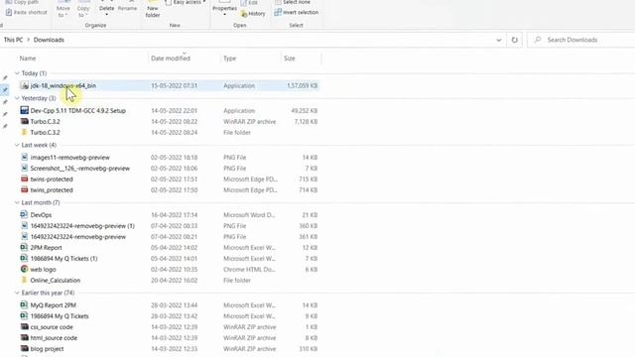Click the jdk-18_windows-x64_bin application icon
The image size is (635, 357).
[x=24, y=85]
